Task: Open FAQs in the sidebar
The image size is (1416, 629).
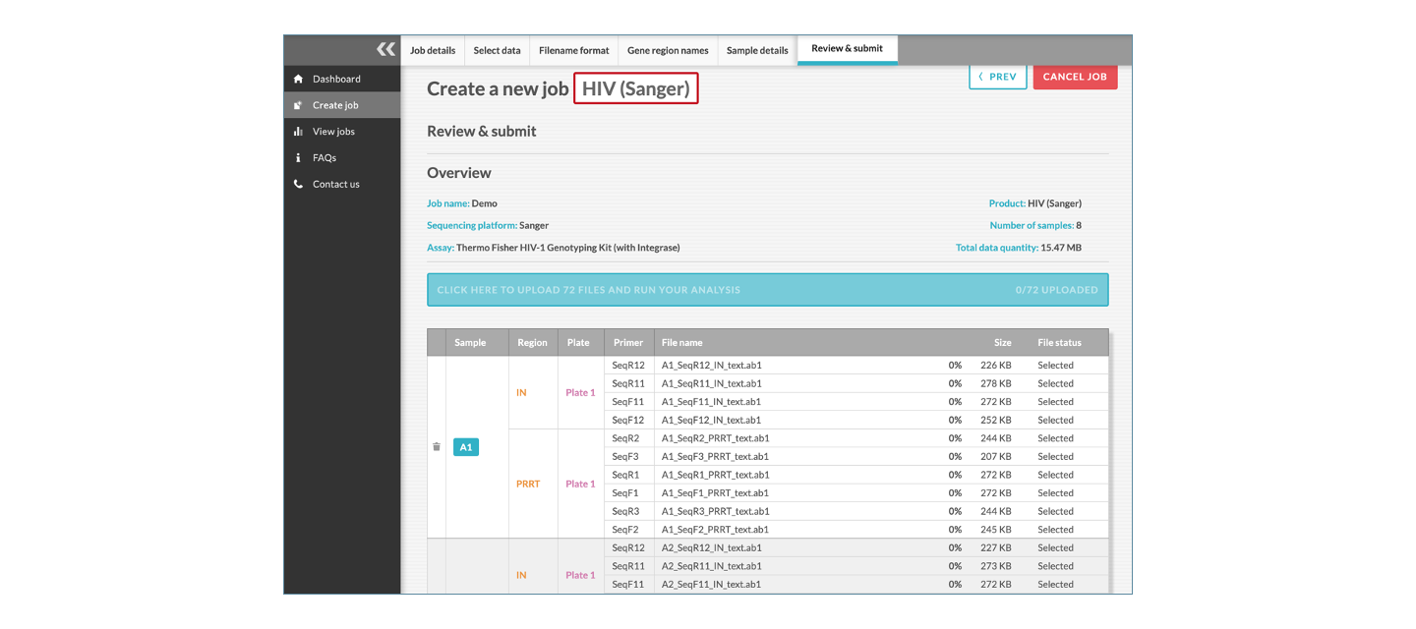Action: [324, 157]
